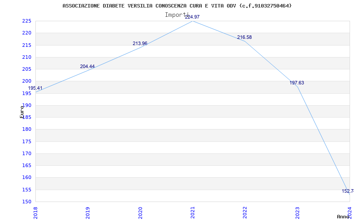
Task: Click the 225 y-axis tick value
Action: (27, 21)
